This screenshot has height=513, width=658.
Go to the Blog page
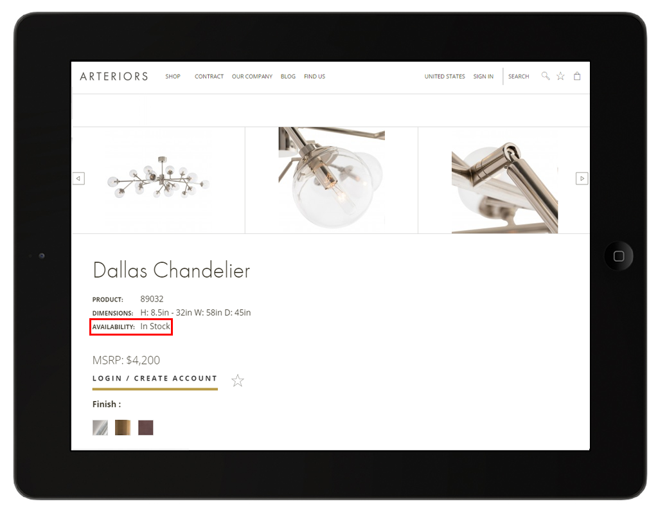288,76
